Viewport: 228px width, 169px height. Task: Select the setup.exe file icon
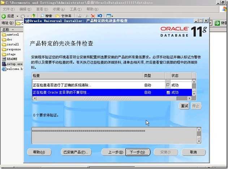coord(4,64)
